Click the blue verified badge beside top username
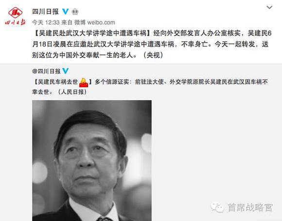The image size is (282, 221). (x=66, y=12)
